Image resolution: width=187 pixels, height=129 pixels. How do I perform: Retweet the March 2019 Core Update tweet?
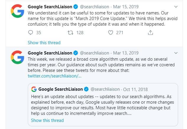tap(70, 33)
